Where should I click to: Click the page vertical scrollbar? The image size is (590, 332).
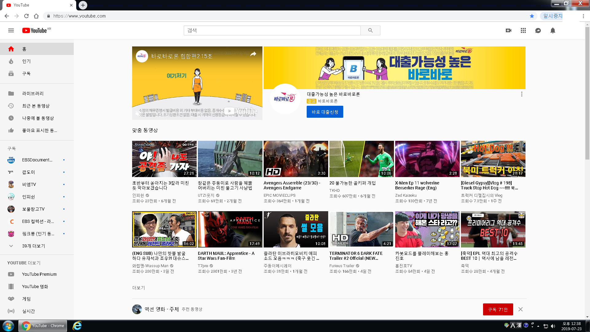click(x=587, y=93)
